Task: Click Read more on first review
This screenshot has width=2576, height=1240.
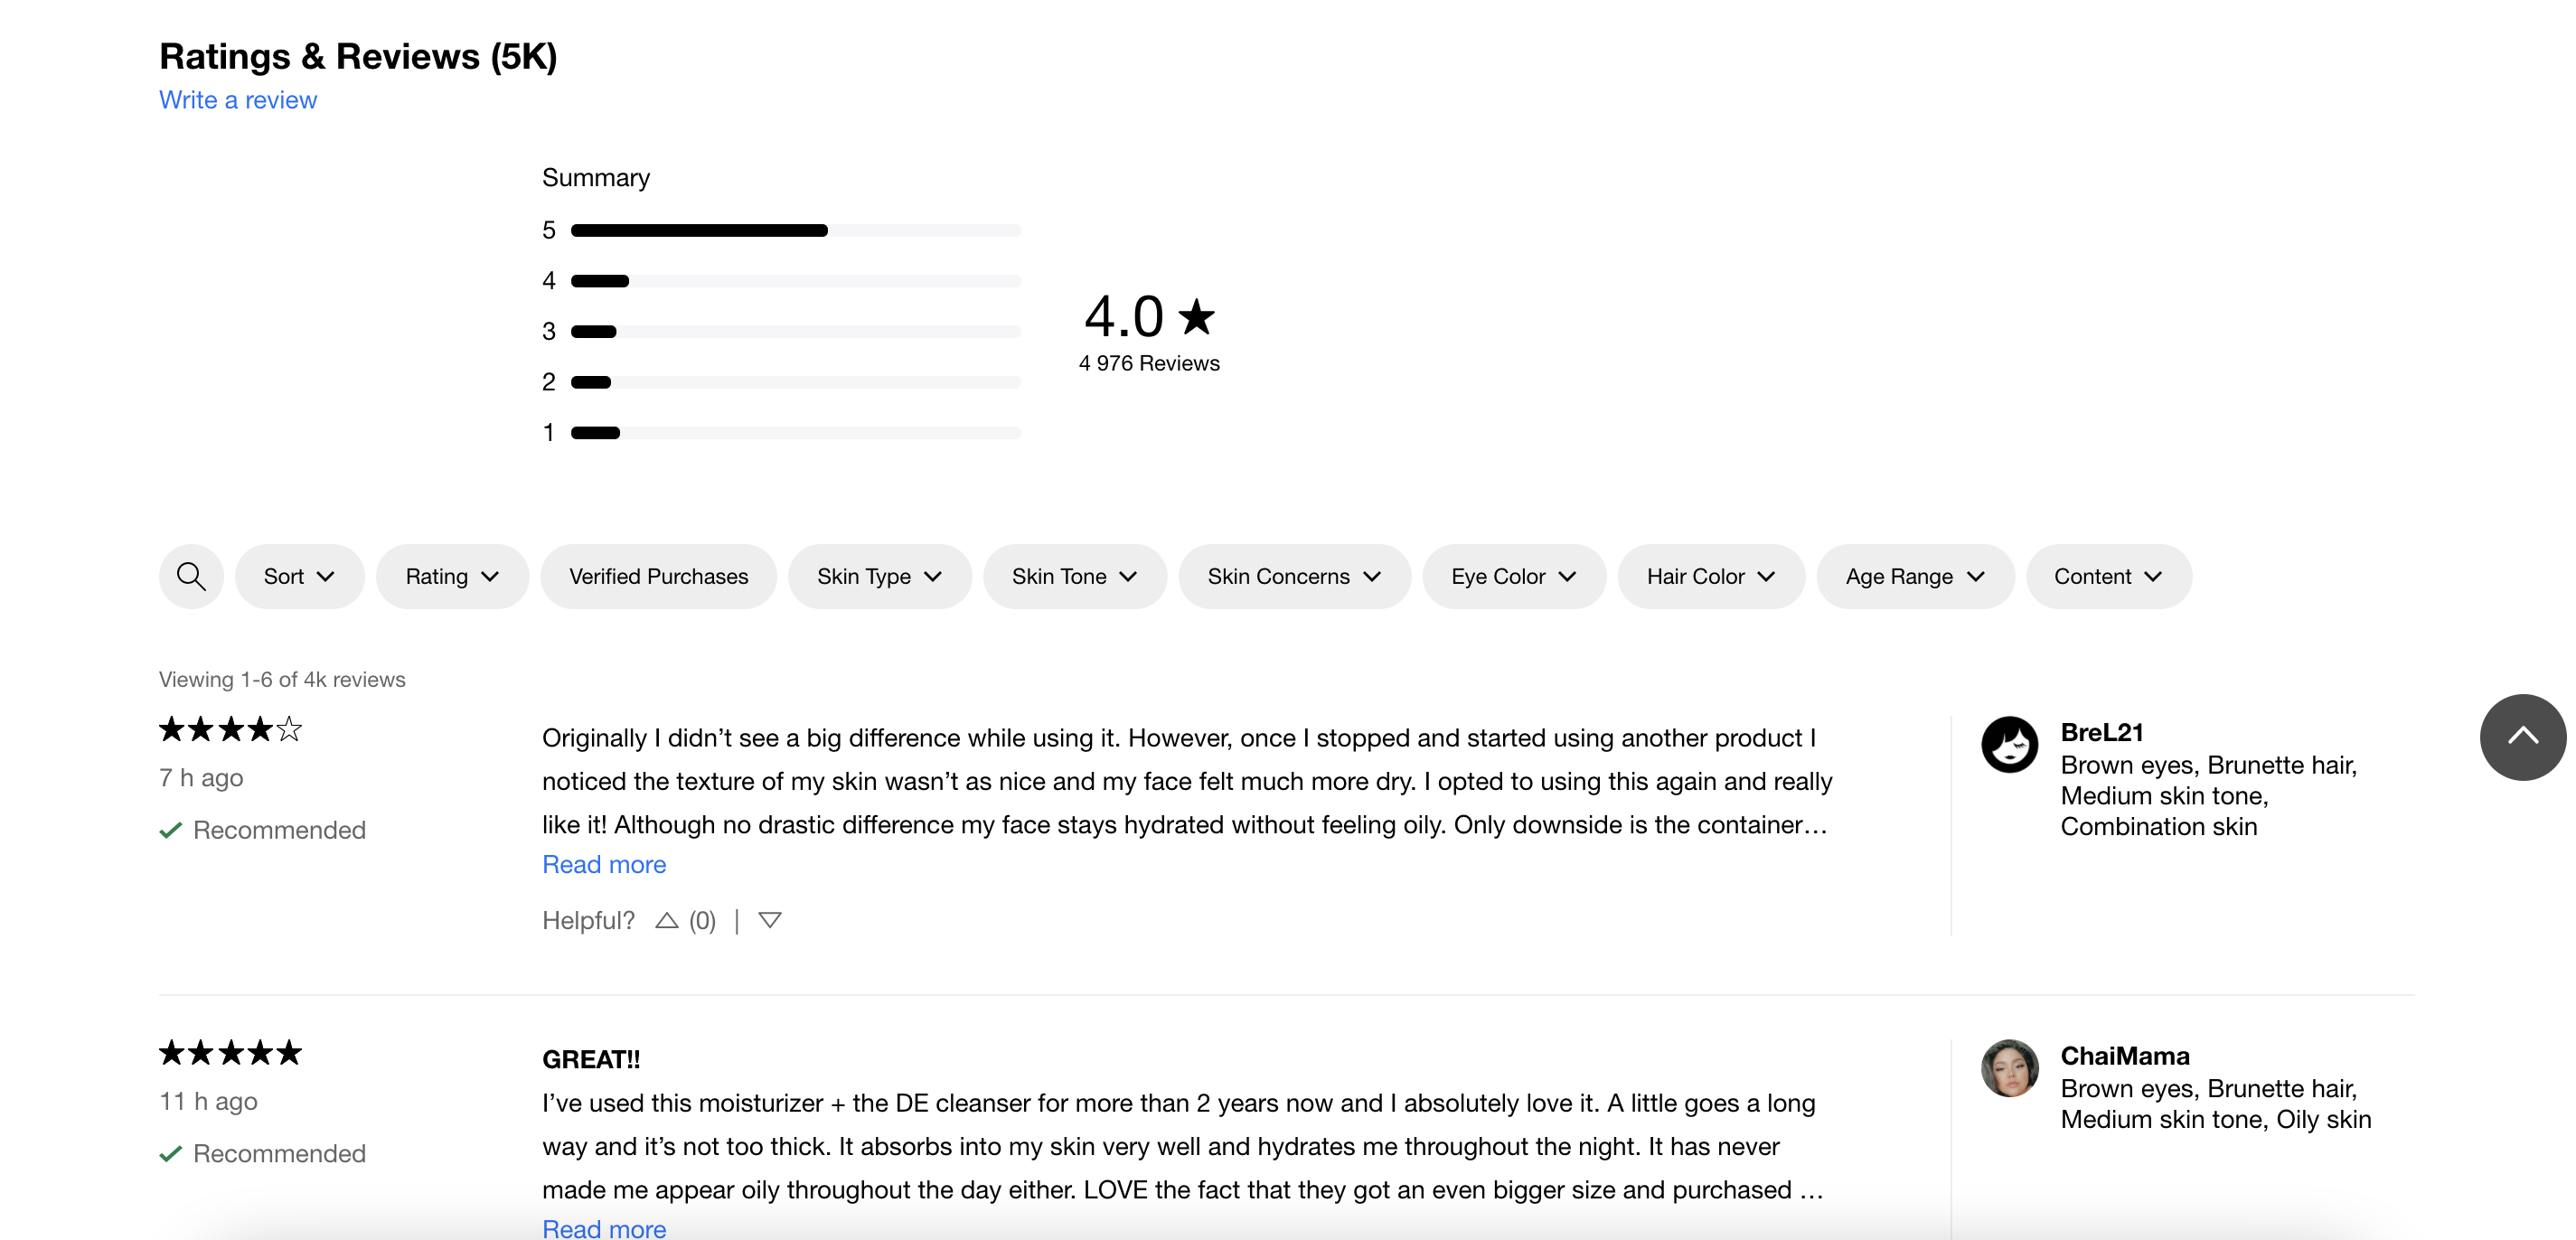Action: pos(603,862)
